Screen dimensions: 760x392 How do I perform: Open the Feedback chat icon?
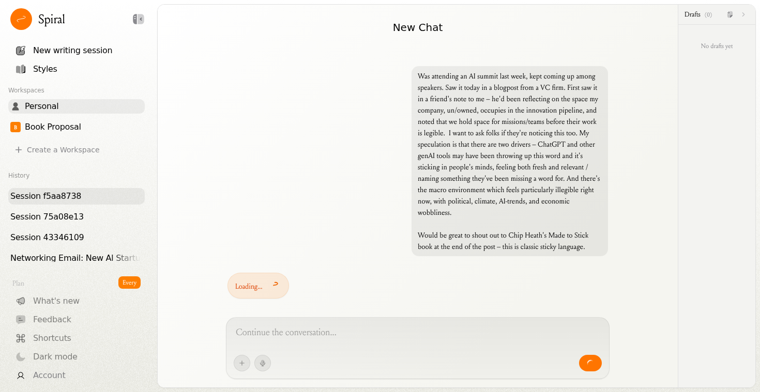click(x=21, y=319)
